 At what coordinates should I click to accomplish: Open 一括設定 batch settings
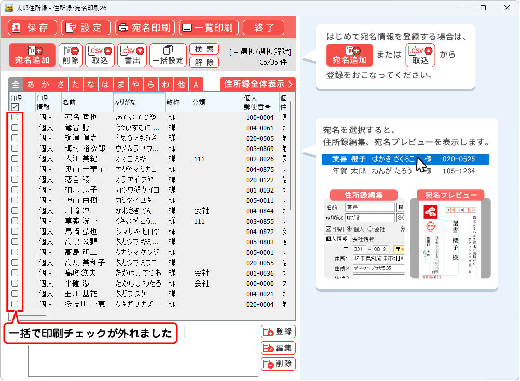168,55
